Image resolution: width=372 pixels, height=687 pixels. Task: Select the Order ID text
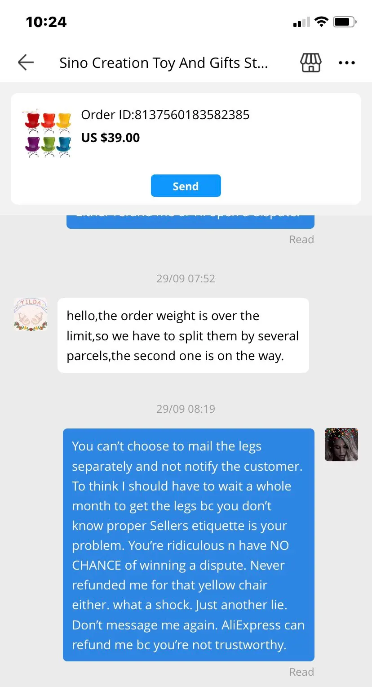(x=165, y=115)
